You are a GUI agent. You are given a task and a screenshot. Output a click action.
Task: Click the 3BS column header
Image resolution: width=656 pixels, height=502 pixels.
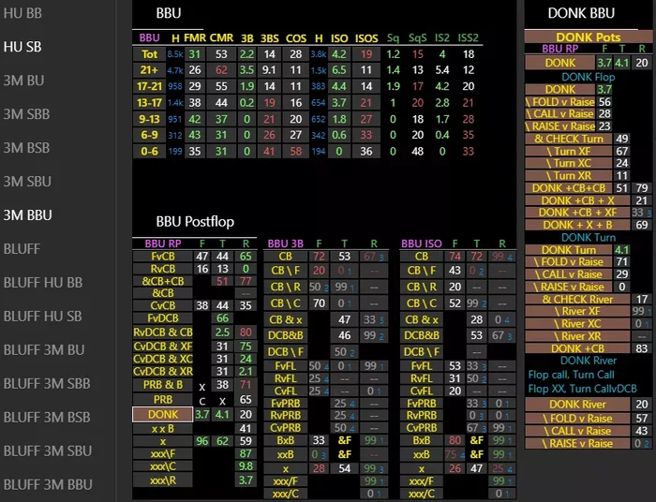(270, 38)
